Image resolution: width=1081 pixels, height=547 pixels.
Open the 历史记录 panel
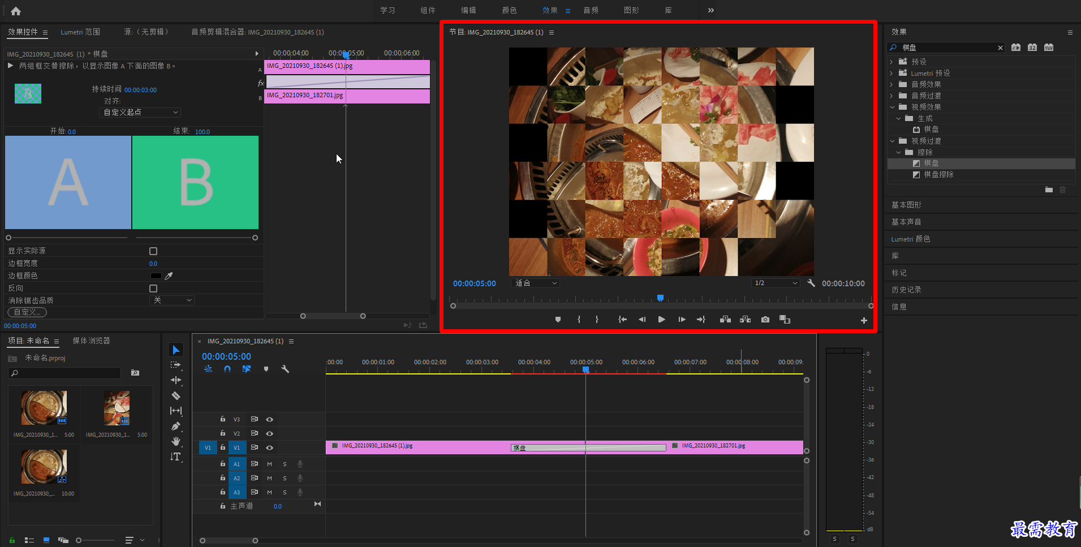tap(906, 290)
